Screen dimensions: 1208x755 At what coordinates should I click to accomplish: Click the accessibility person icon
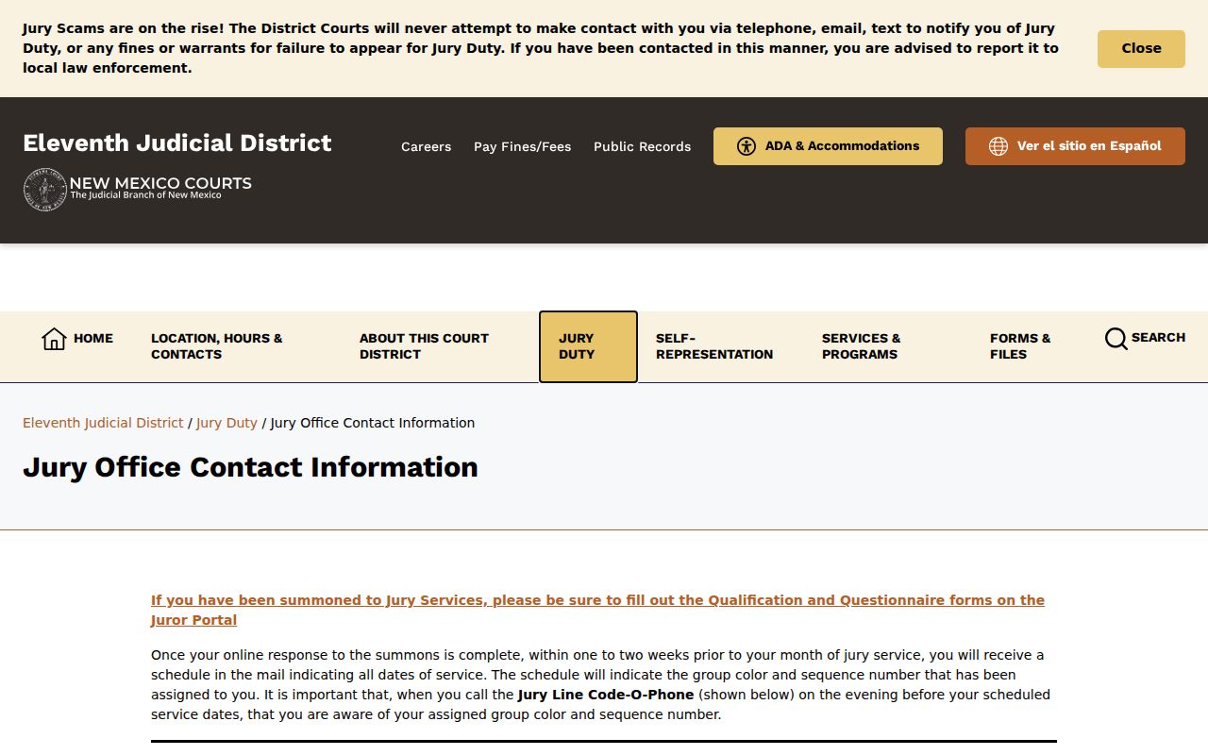click(x=747, y=146)
